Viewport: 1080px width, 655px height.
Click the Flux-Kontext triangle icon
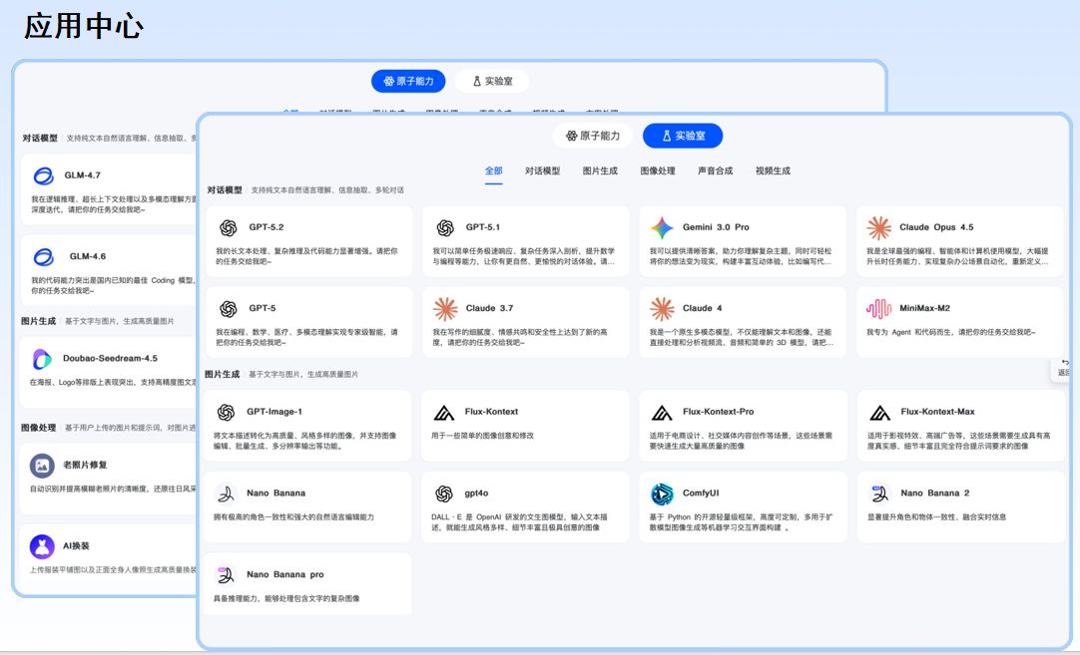click(x=443, y=413)
